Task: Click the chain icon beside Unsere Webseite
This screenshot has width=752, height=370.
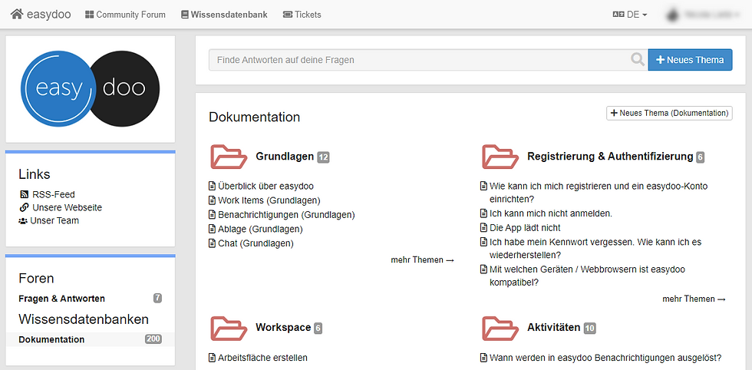Action: click(x=24, y=208)
